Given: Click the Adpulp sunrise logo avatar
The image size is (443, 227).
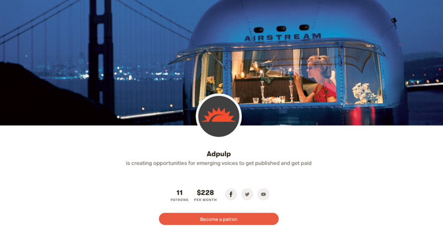Looking at the screenshot, I should coord(218,116).
